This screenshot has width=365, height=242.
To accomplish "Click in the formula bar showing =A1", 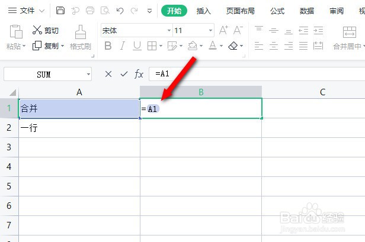I will 257,74.
